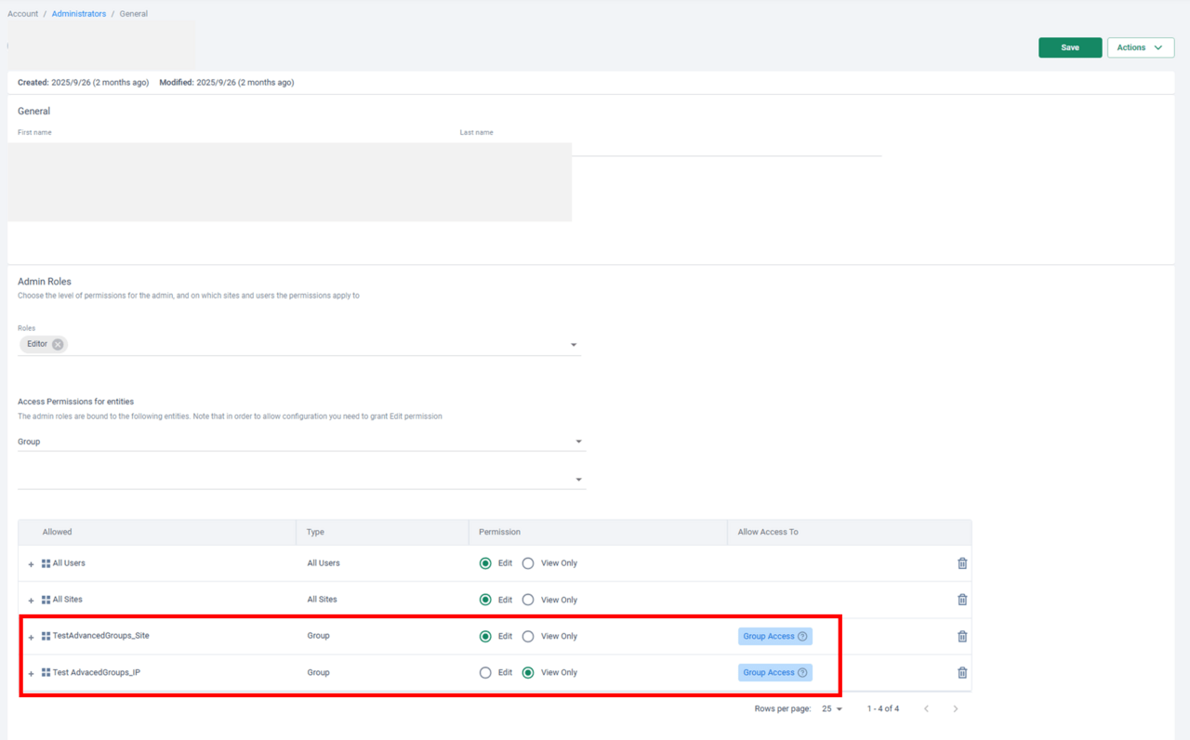The width and height of the screenshot is (1190, 740).
Task: Click the grid icon beside All Users
Action: [x=46, y=563]
